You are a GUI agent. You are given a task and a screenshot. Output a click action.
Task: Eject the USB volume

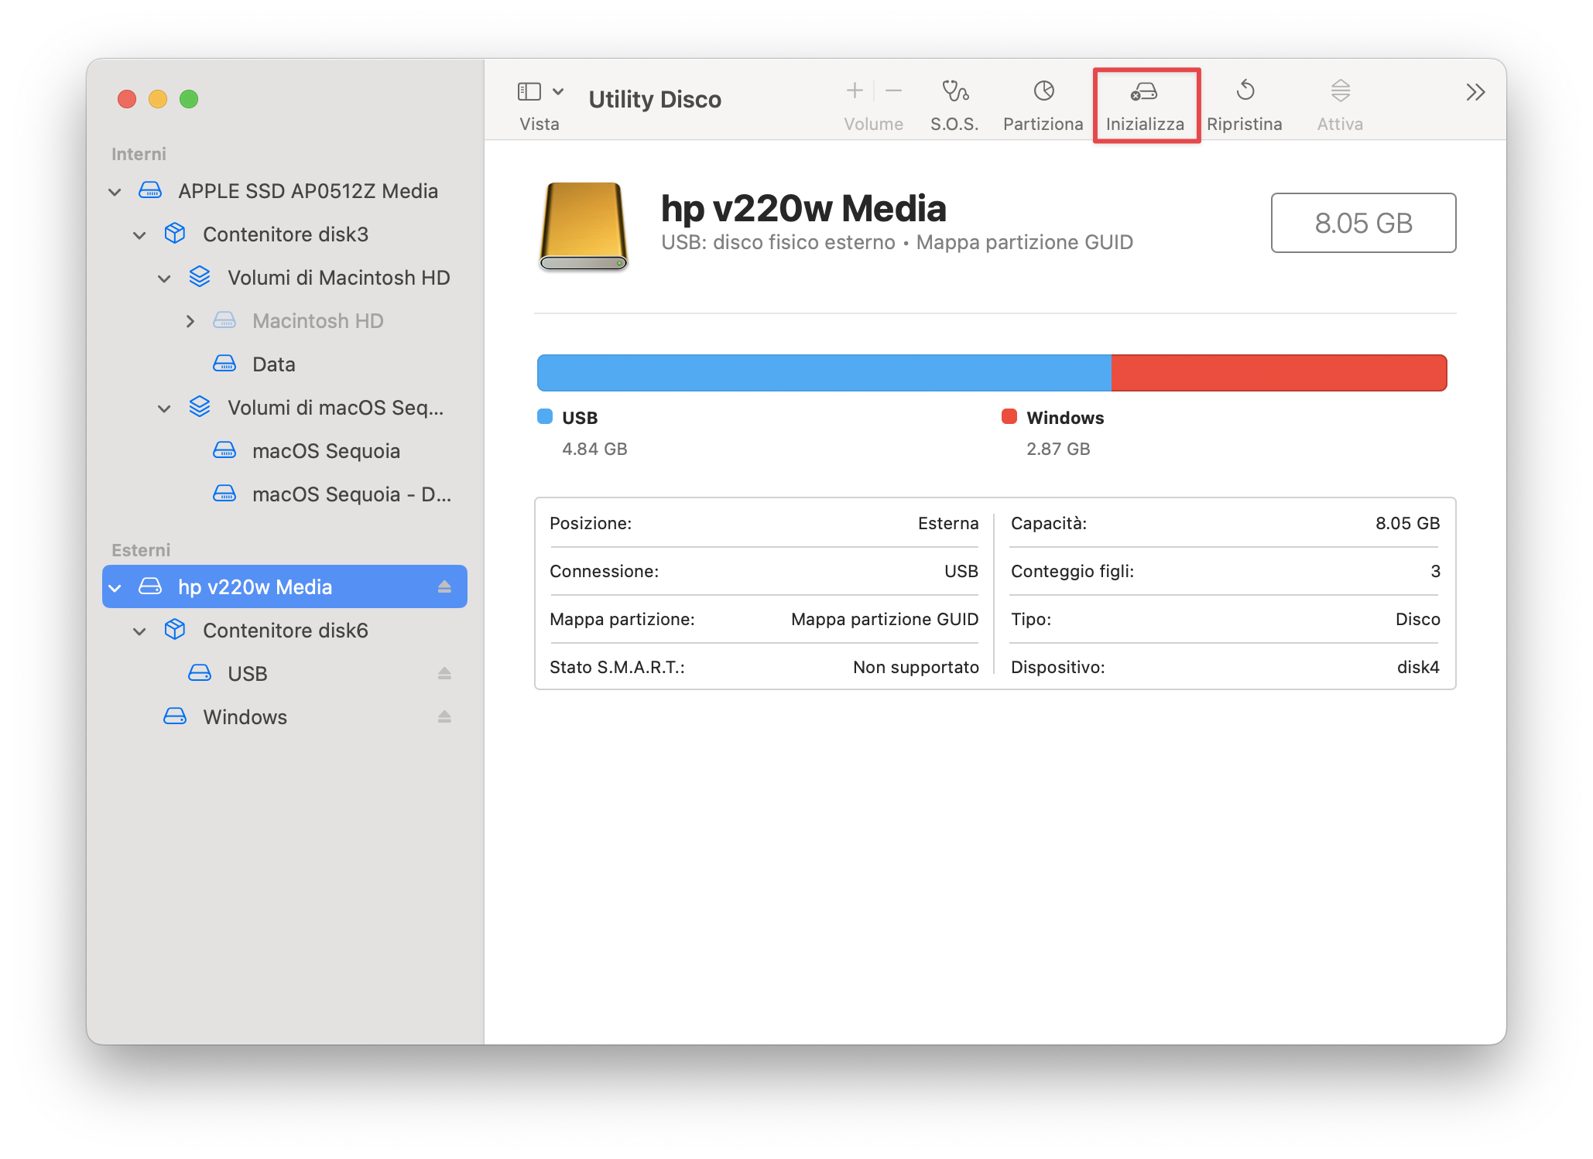click(444, 674)
